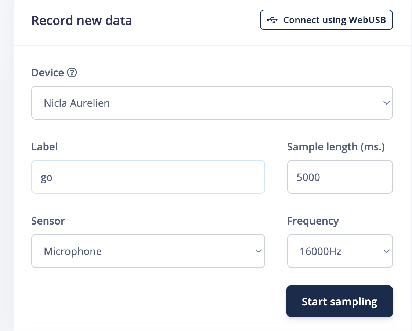Click the question mark help icon beside Device
Image resolution: width=412 pixels, height=331 pixels.
(72, 73)
